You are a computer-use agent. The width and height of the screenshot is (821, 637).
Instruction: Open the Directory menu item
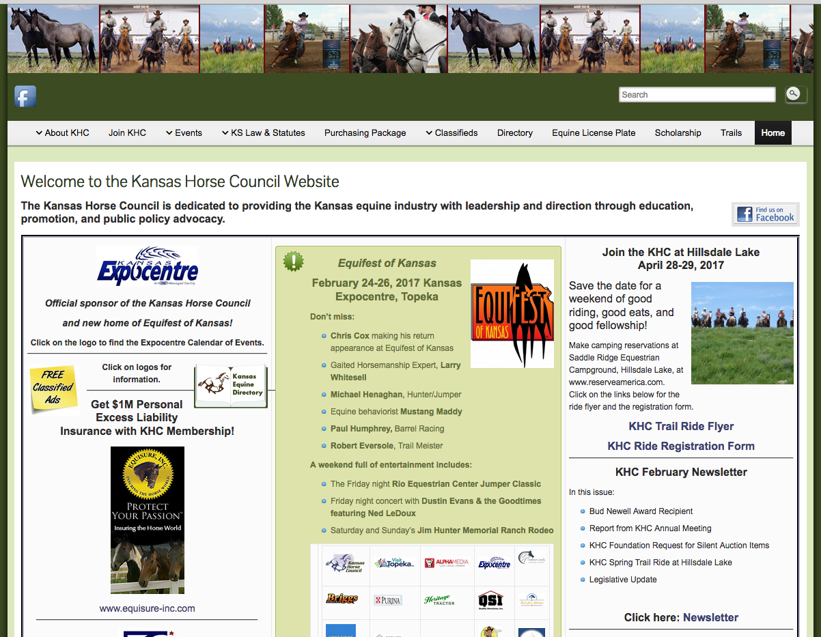click(515, 133)
